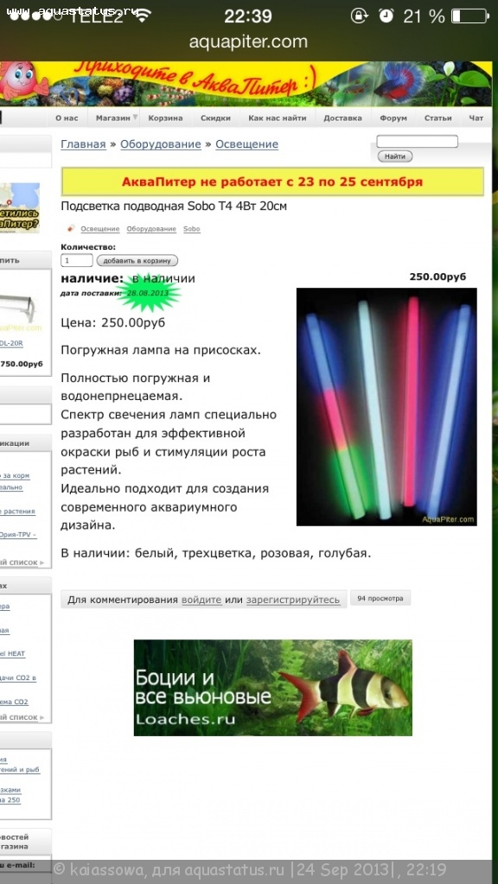The height and width of the screenshot is (884, 498).
Task: Tap the battery indicator icon
Action: [471, 16]
